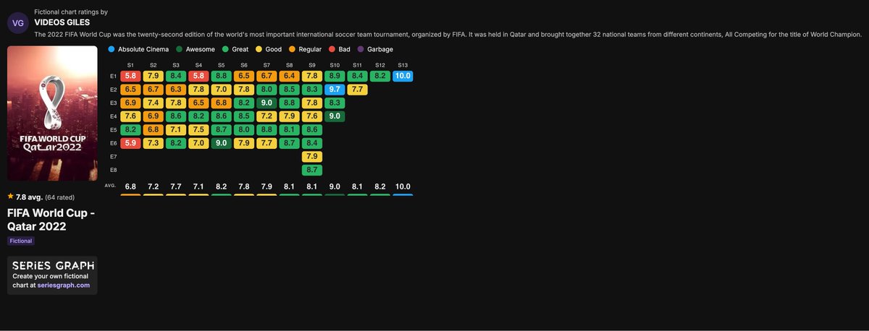Select the S3 E2 cell rated 6.3

click(176, 90)
